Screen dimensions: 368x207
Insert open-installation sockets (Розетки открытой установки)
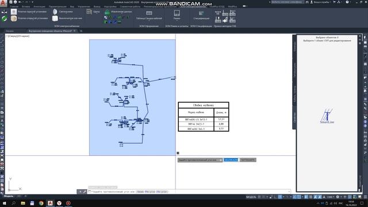pos(29,18)
